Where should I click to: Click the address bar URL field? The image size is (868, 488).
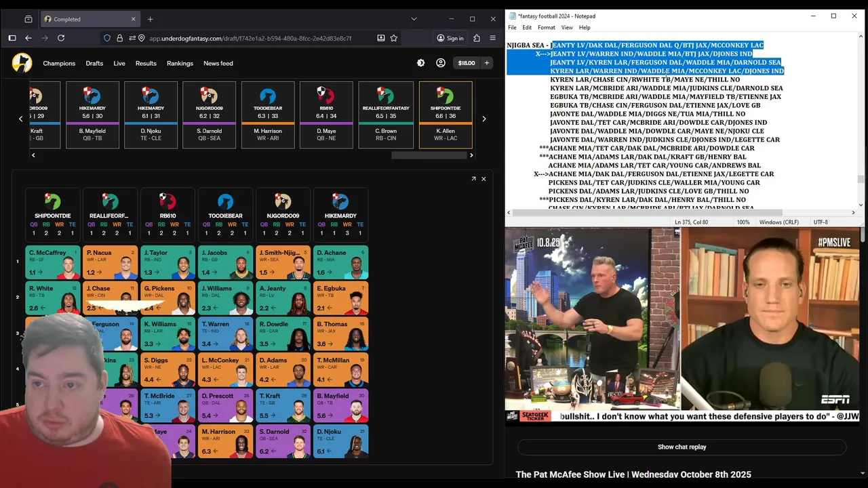(250, 39)
